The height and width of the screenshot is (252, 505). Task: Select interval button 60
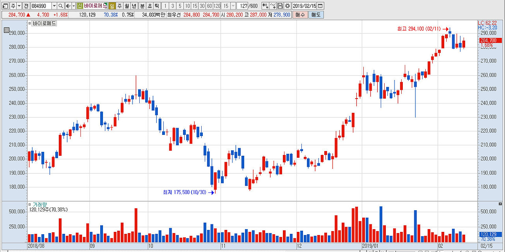coord(209,6)
